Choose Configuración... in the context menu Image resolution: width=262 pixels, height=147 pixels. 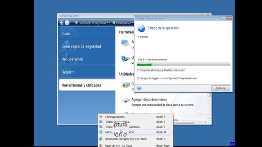pos(136,117)
